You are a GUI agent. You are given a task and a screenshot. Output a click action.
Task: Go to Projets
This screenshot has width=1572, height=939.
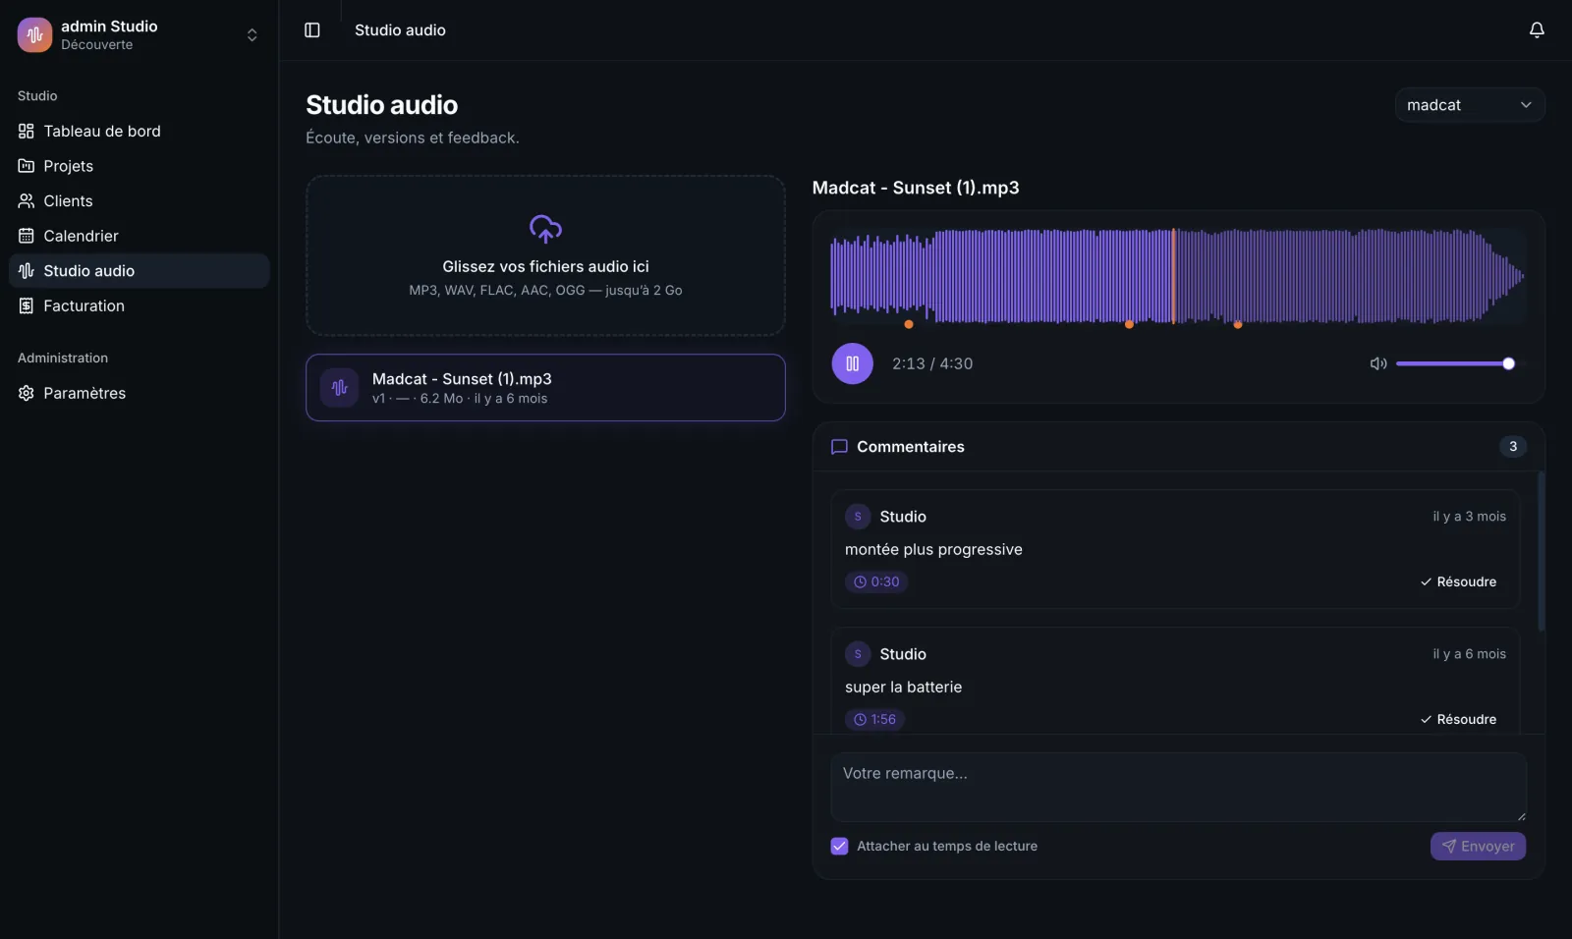click(x=139, y=166)
